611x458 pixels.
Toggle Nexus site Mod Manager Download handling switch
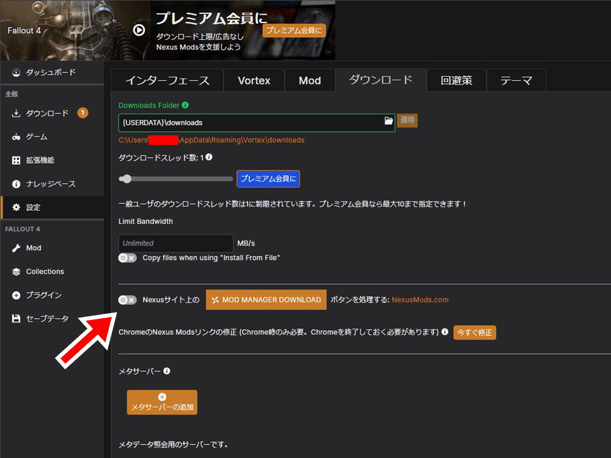click(128, 300)
